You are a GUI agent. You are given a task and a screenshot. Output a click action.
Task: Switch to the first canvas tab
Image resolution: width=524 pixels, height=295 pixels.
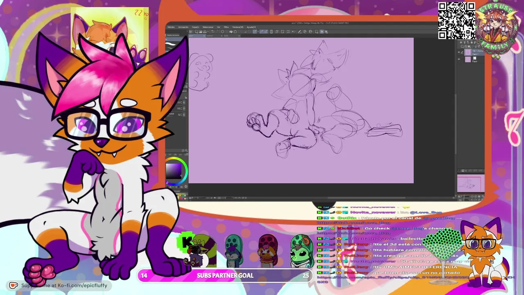click(x=196, y=36)
